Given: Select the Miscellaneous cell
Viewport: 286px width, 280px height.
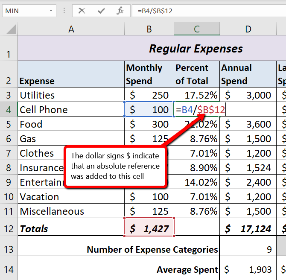Looking at the screenshot, I should [71, 211].
